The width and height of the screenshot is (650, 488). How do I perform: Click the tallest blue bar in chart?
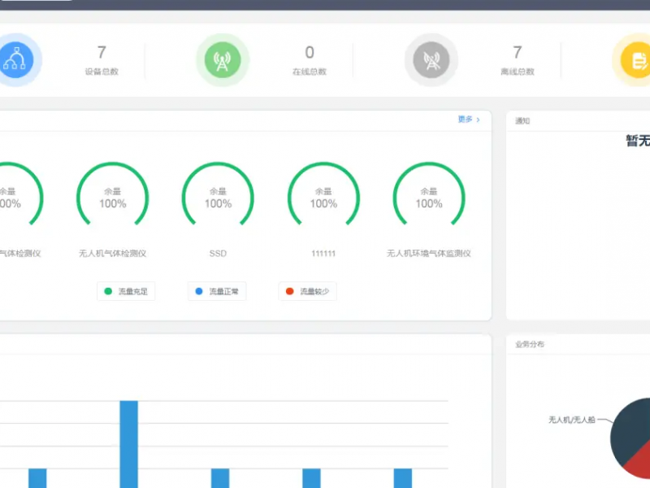[x=129, y=443]
